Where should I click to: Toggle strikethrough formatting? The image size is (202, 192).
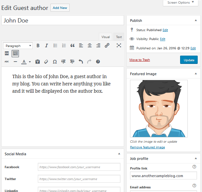[7, 62]
